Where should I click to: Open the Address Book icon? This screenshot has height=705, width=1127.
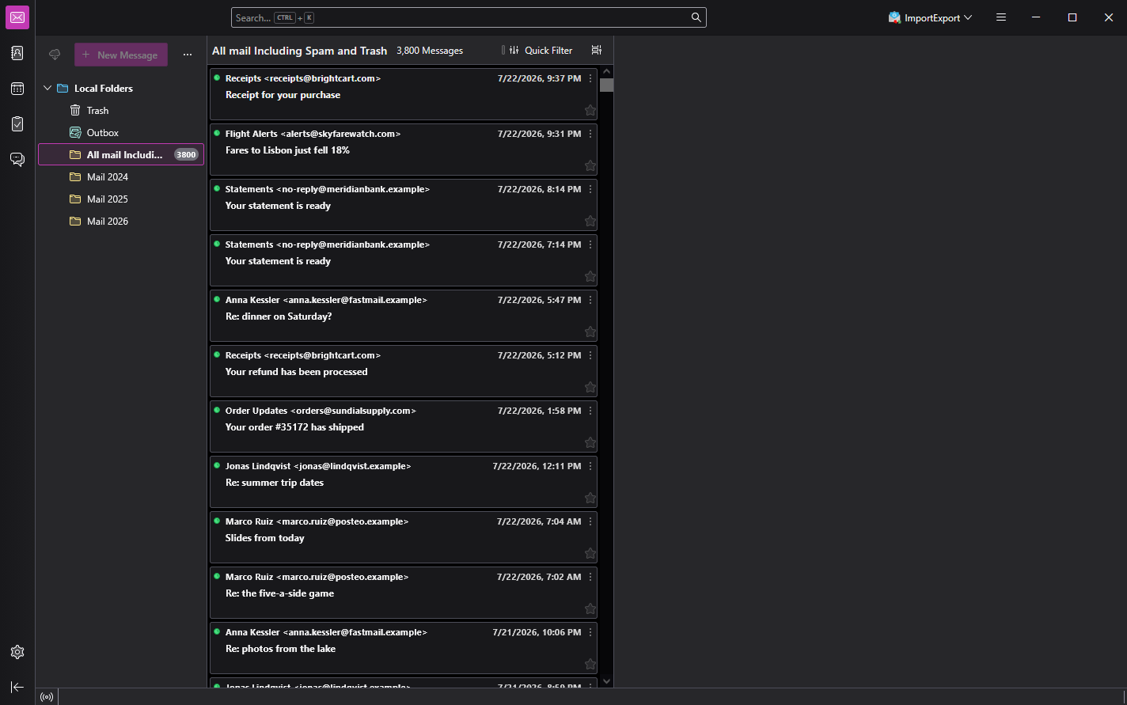[17, 53]
